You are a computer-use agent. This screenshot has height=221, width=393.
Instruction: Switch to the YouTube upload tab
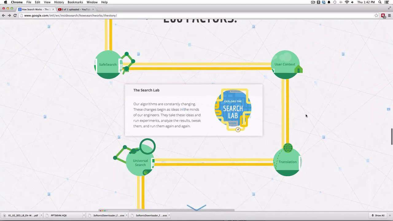click(75, 9)
